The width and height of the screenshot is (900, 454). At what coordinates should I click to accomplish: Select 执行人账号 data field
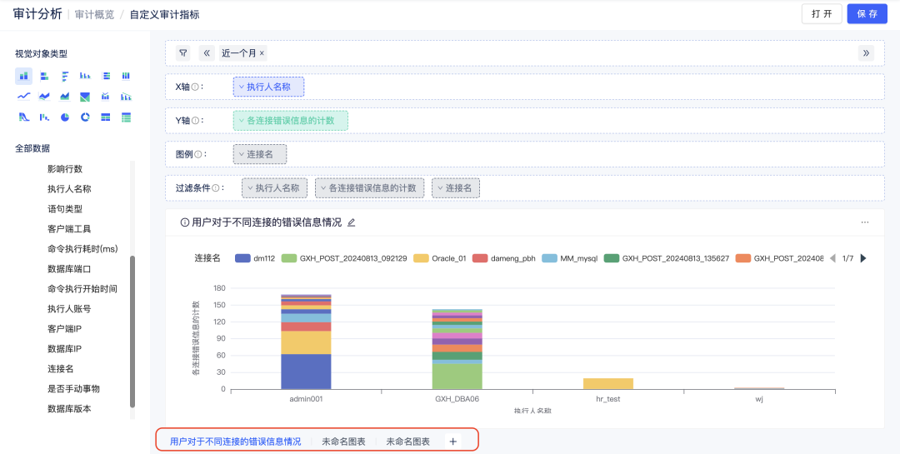coord(69,309)
